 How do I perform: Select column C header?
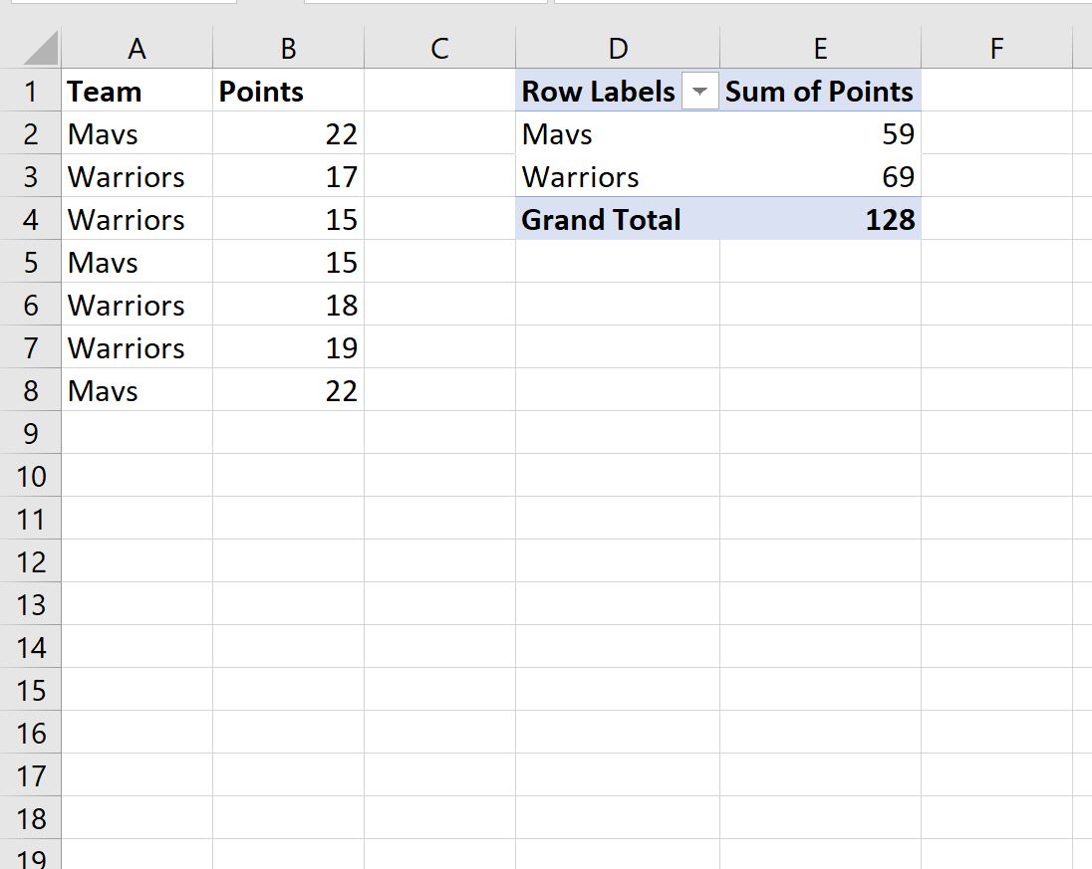(439, 48)
